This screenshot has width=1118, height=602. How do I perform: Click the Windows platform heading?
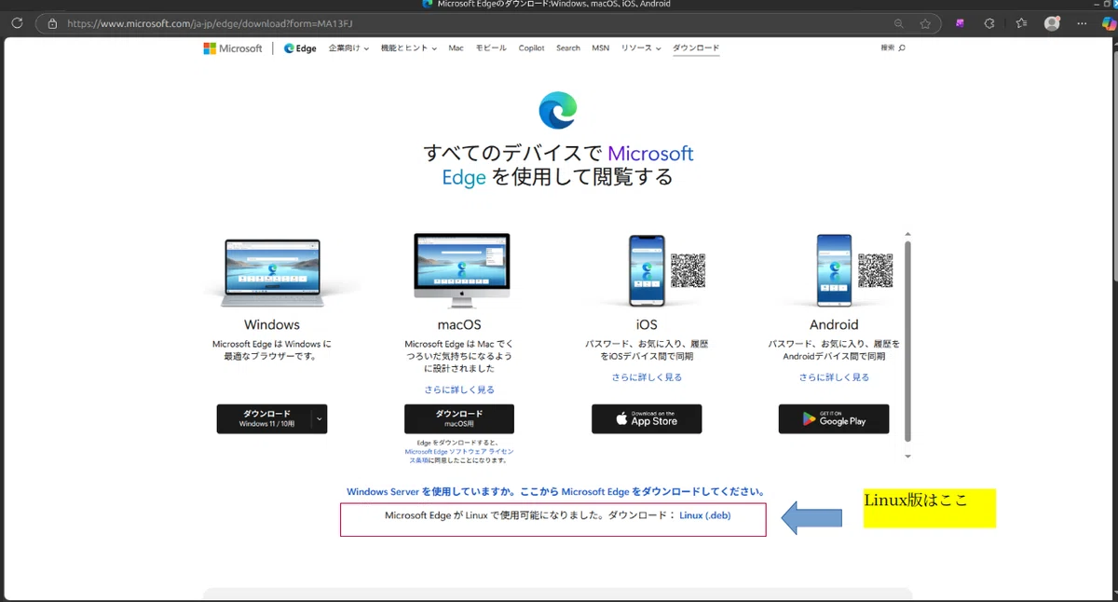tap(272, 324)
